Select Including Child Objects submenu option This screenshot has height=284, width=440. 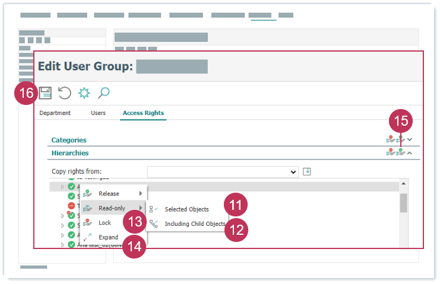(195, 224)
